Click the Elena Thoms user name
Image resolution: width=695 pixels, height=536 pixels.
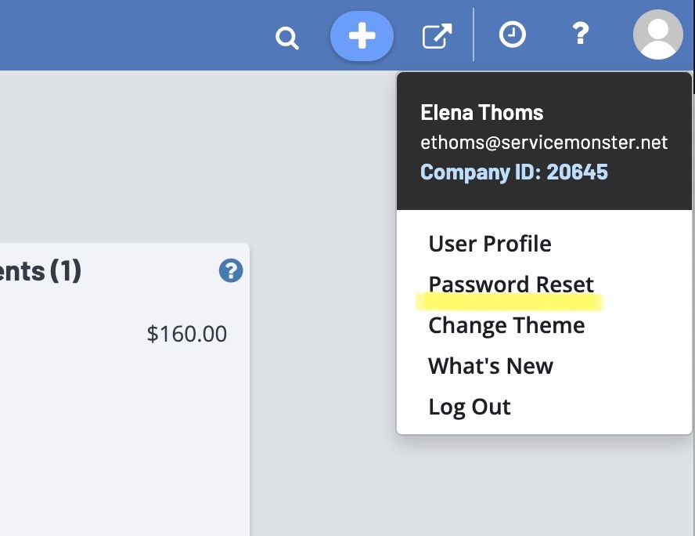coord(481,112)
